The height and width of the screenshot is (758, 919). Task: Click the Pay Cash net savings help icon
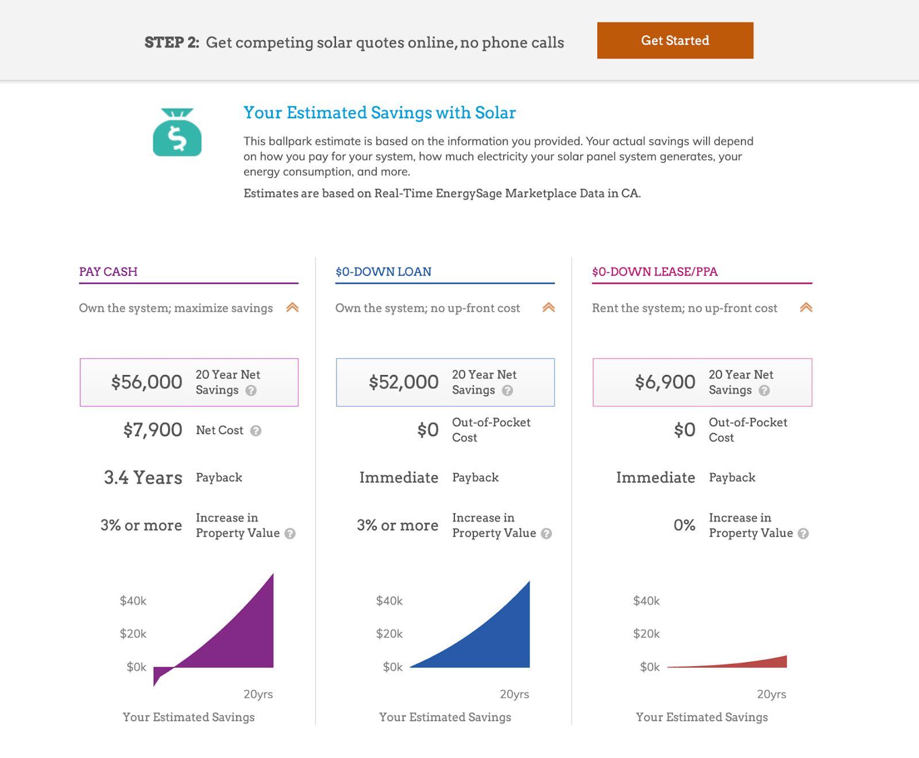[x=251, y=390]
